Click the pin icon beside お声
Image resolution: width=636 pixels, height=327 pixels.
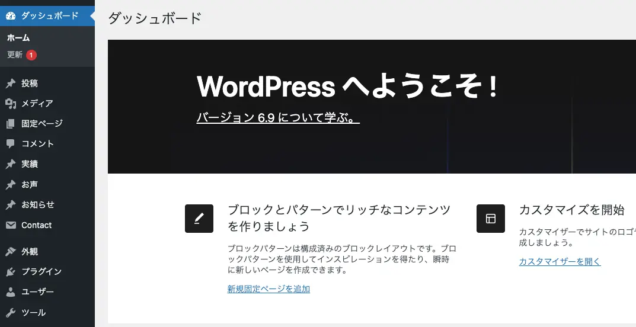coord(11,185)
